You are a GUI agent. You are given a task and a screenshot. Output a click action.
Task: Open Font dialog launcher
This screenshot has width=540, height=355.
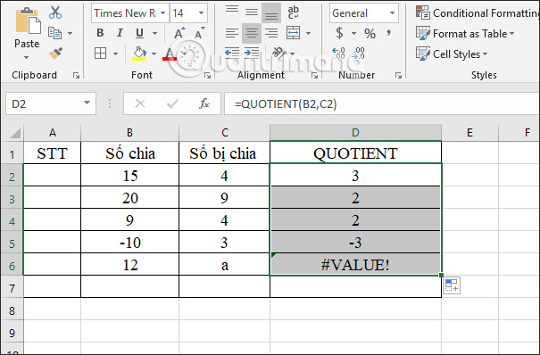coord(207,75)
